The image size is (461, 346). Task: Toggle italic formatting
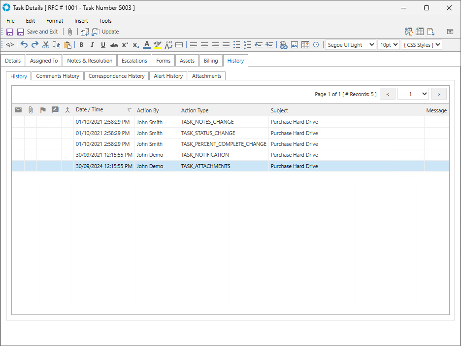pos(92,45)
